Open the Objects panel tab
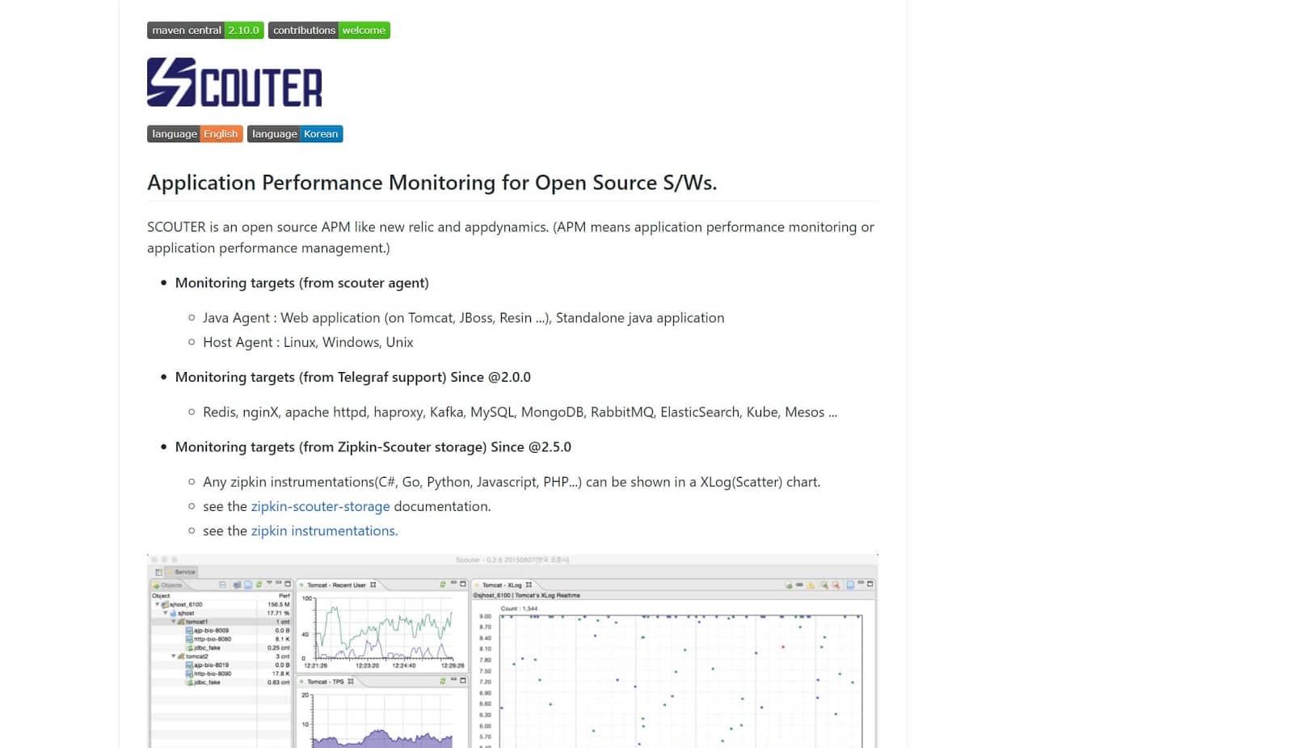The height and width of the screenshot is (748, 1293). click(x=170, y=585)
